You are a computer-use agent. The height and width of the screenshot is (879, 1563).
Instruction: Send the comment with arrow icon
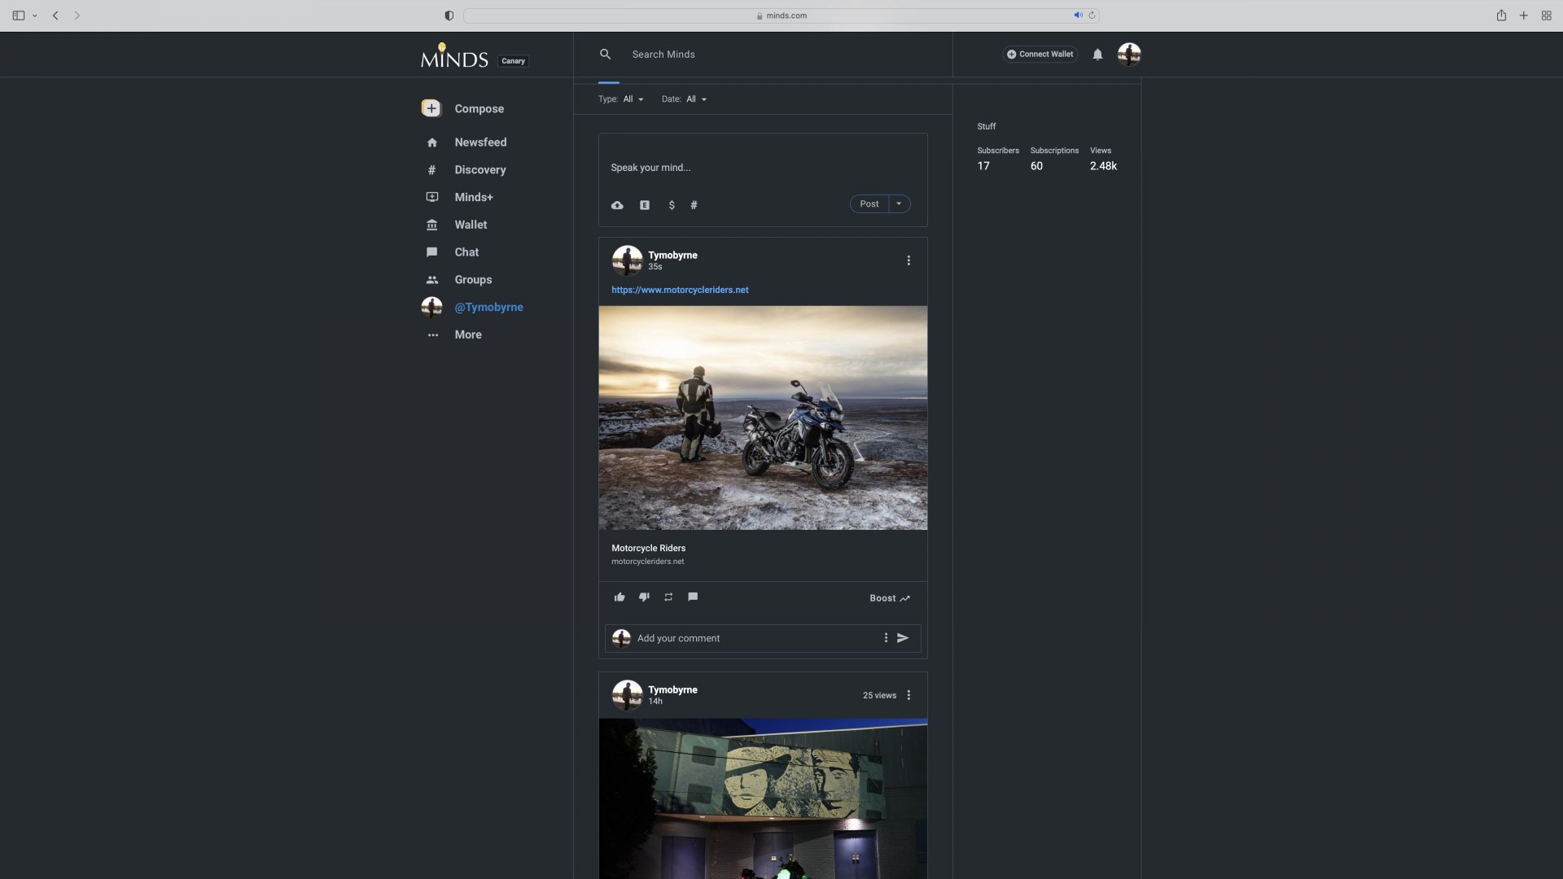point(903,638)
